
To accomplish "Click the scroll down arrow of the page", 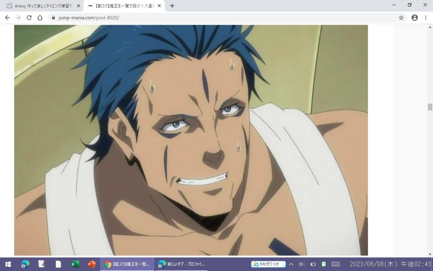I will pyautogui.click(x=430, y=254).
